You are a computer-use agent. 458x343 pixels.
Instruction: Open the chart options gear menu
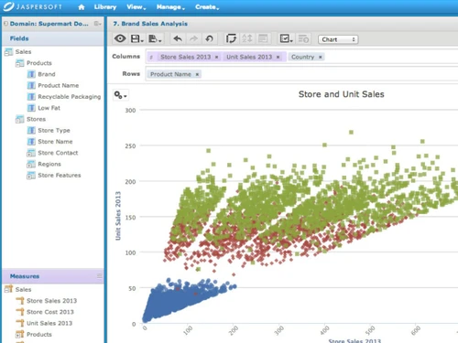coord(120,95)
